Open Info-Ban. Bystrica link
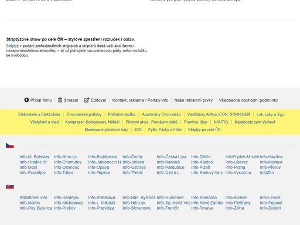The width and height of the screenshot is (300, 225). pos(139,197)
